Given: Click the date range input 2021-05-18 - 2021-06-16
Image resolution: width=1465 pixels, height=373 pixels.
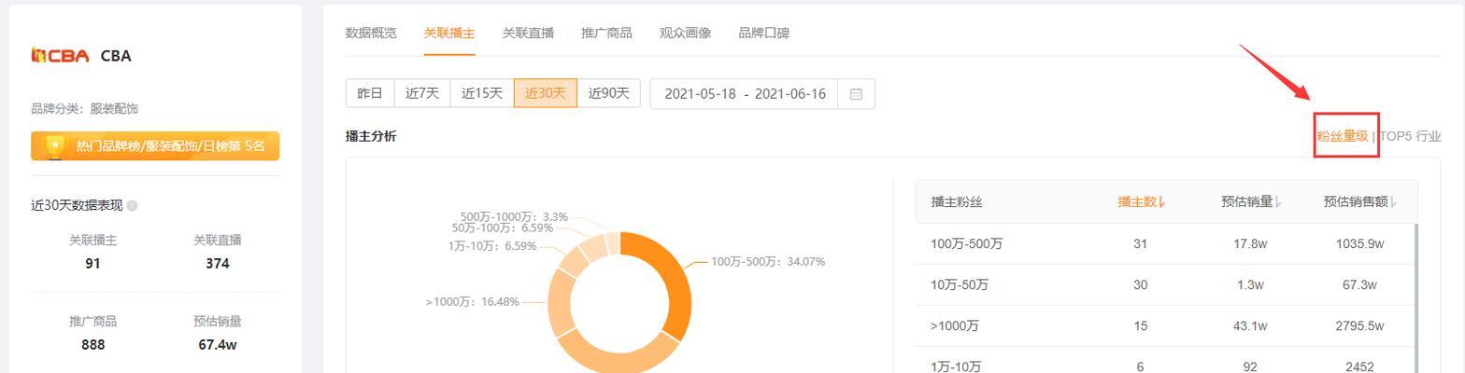Looking at the screenshot, I should pyautogui.click(x=762, y=94).
